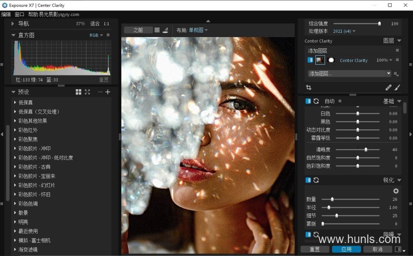Expand the 模拟 - 富士相机 category
The image size is (413, 256).
pos(15,240)
